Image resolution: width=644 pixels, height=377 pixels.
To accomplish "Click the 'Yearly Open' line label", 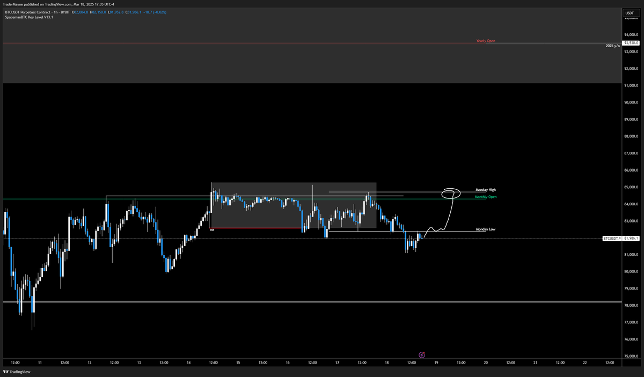I will pos(486,41).
